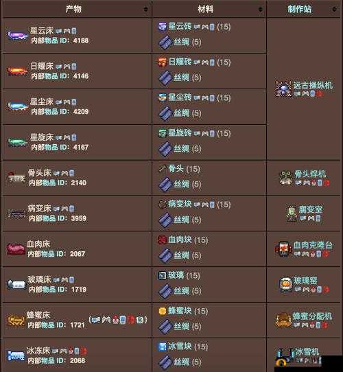Viewport: 343px width, 372px height.
Task: Click the Flesh Cloning Vat (血肉克隆台) icon
Action: point(283,249)
